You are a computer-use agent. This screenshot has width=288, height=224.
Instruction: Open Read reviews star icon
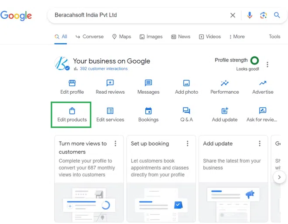(x=110, y=83)
